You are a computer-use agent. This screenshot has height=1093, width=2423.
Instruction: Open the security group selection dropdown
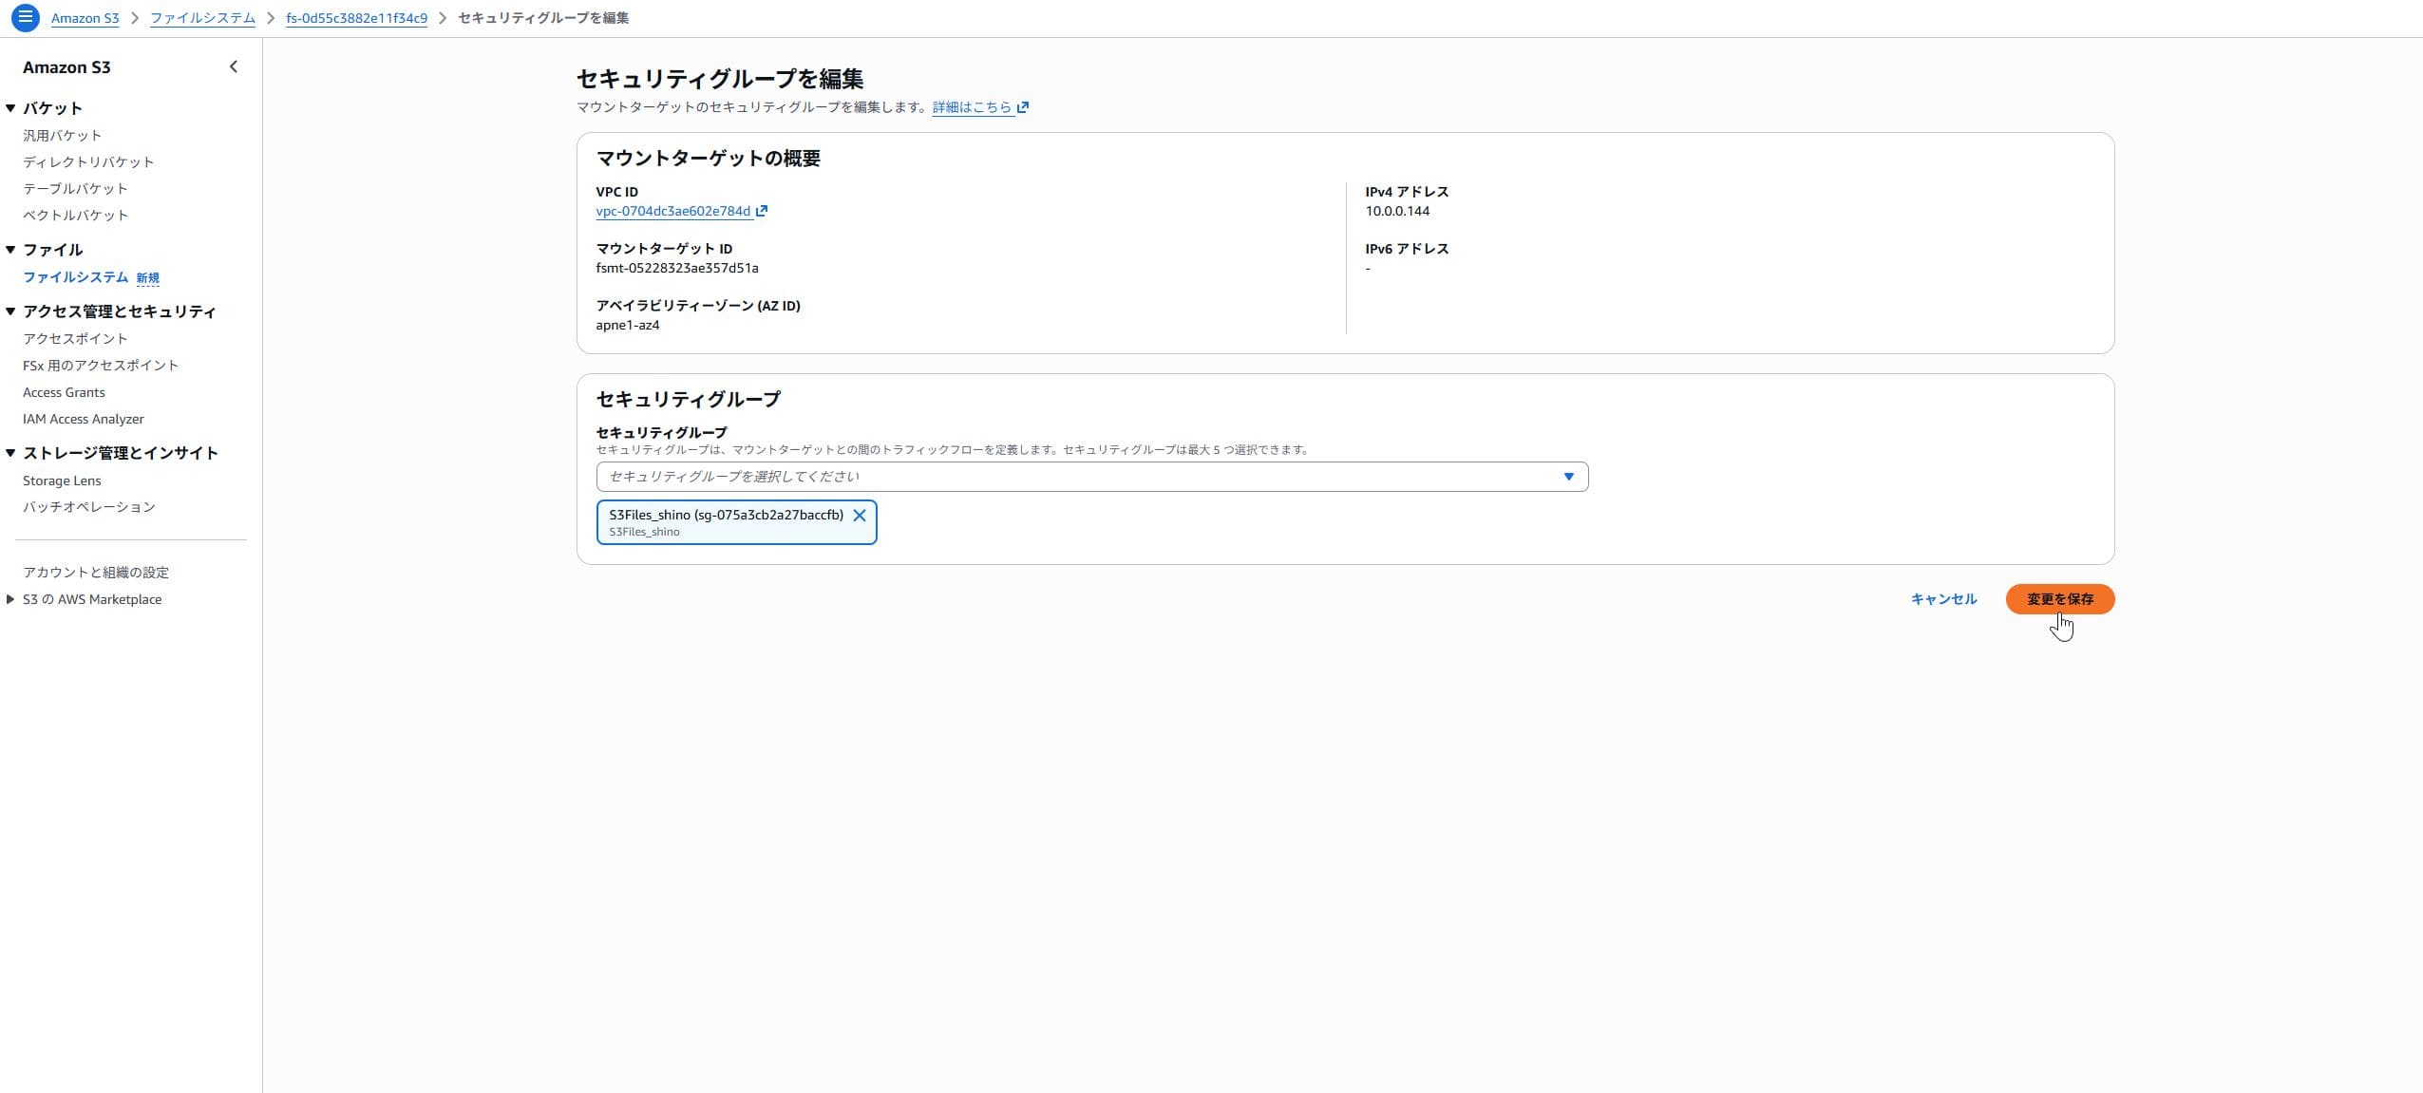[x=1569, y=476]
